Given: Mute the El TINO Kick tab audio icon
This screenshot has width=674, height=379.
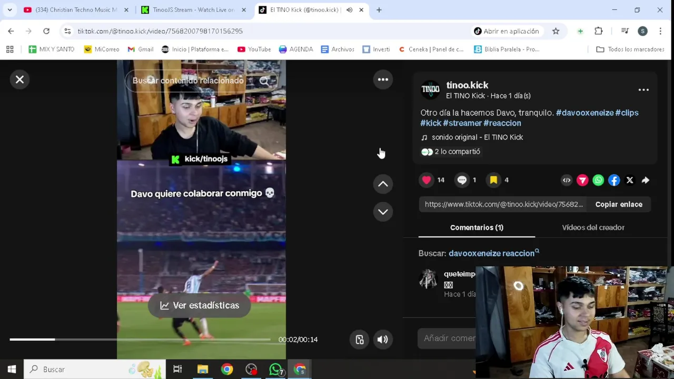Looking at the screenshot, I should tap(349, 10).
